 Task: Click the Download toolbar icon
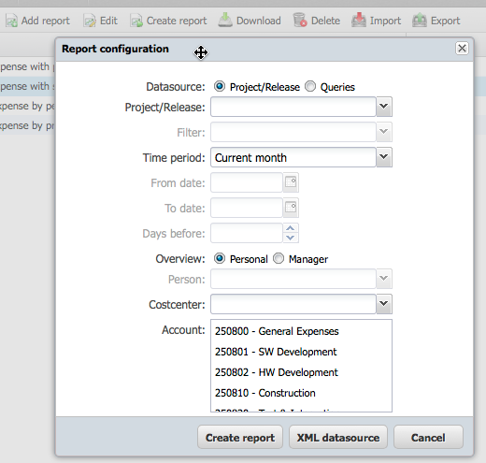(225, 20)
